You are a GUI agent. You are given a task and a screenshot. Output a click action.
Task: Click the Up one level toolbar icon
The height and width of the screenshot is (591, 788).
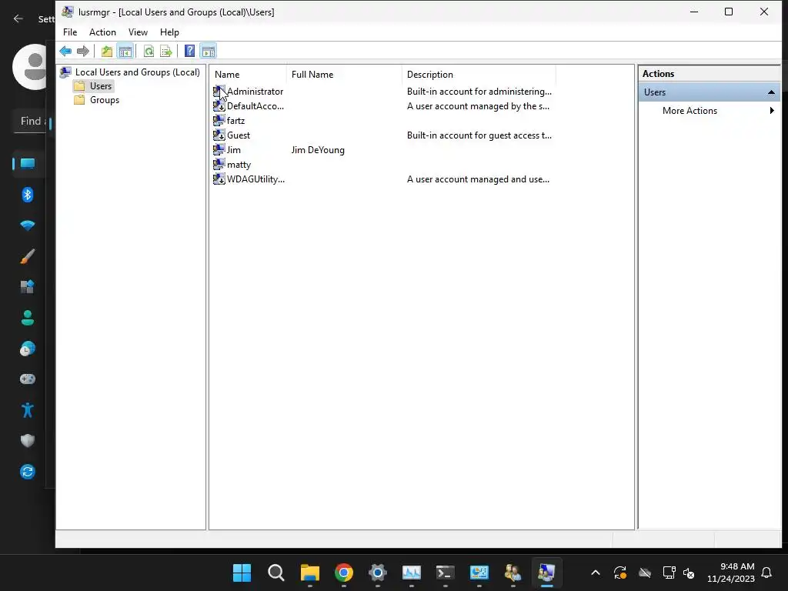tap(106, 51)
